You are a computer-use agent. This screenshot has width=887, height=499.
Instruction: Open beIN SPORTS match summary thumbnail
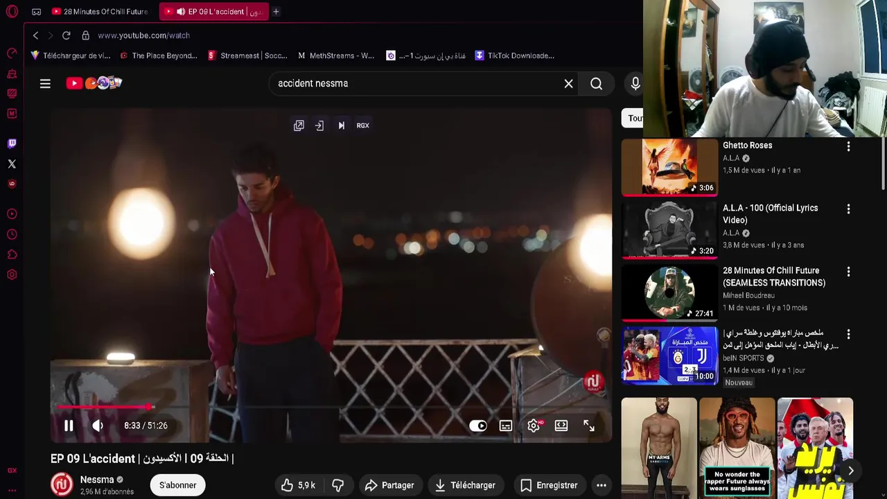(669, 355)
